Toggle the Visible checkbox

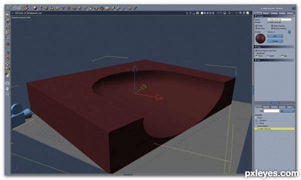(x=256, y=25)
